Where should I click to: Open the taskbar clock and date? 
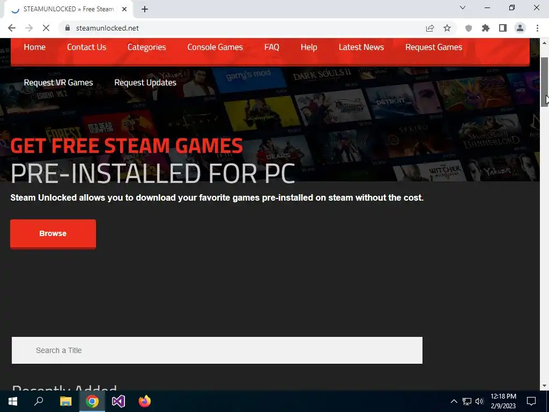tap(503, 401)
